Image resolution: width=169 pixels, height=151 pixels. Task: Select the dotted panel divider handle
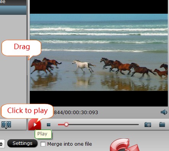(27, 66)
